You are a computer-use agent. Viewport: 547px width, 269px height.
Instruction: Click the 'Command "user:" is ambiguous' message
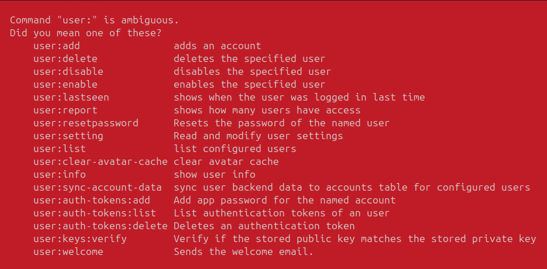pos(94,20)
